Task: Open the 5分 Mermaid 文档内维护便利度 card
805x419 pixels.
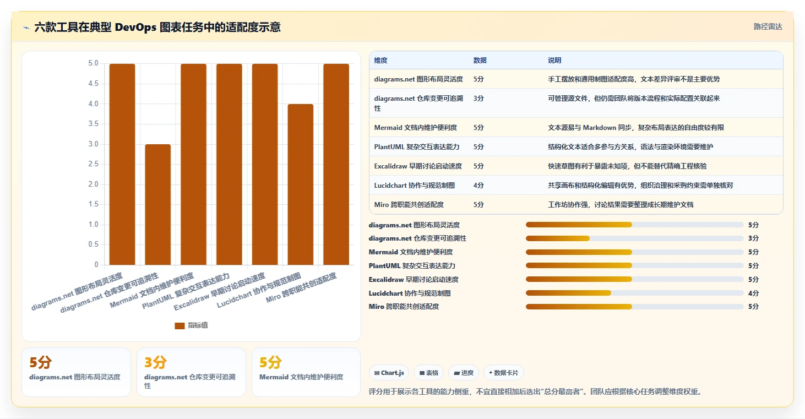Action: click(x=306, y=372)
